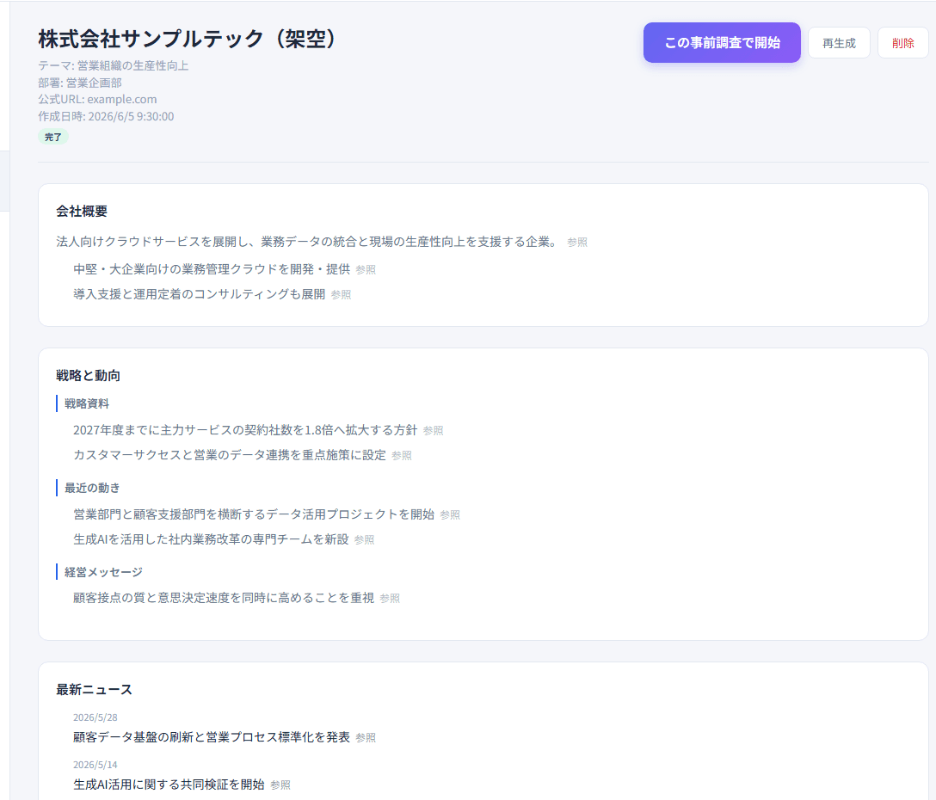Click the red 削除 button

coord(902,43)
